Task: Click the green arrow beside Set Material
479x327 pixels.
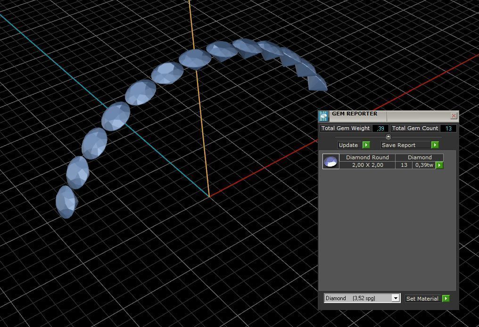Action: pyautogui.click(x=446, y=298)
